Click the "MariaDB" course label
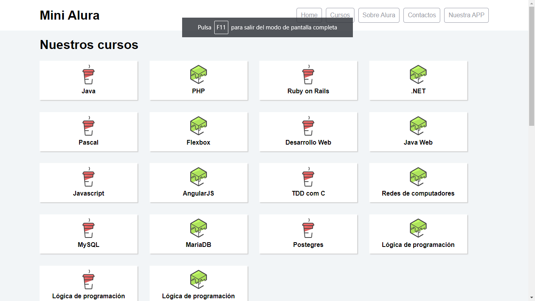This screenshot has width=535, height=301. point(199,245)
